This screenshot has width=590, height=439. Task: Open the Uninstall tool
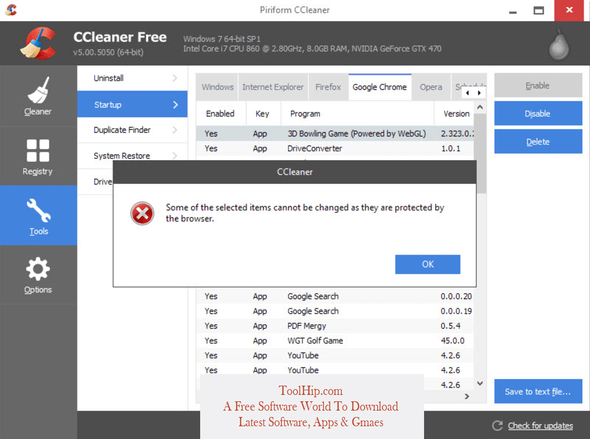pyautogui.click(x=132, y=78)
